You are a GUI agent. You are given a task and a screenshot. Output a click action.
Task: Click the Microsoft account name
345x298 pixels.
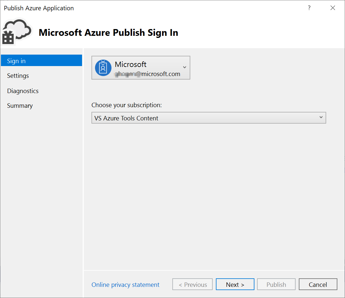pos(131,64)
